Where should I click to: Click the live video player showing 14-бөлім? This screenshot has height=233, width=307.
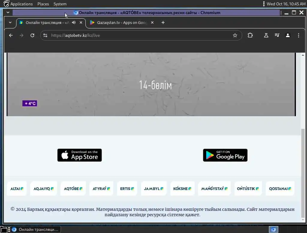tap(151, 84)
